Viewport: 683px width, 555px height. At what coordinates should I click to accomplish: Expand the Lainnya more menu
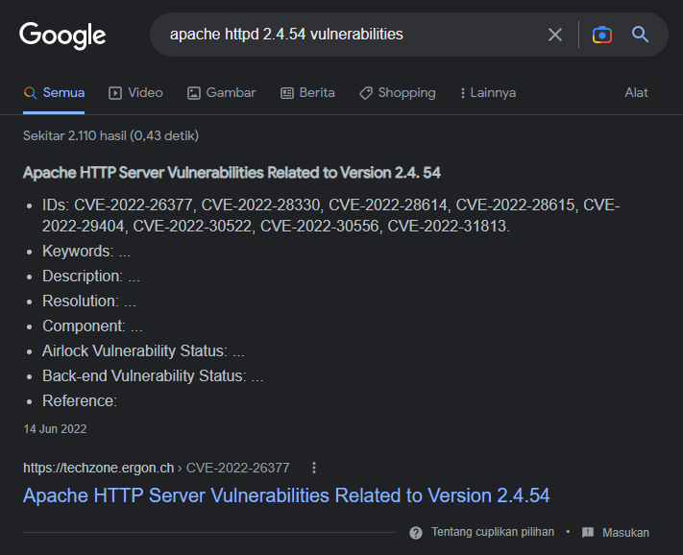tap(488, 93)
